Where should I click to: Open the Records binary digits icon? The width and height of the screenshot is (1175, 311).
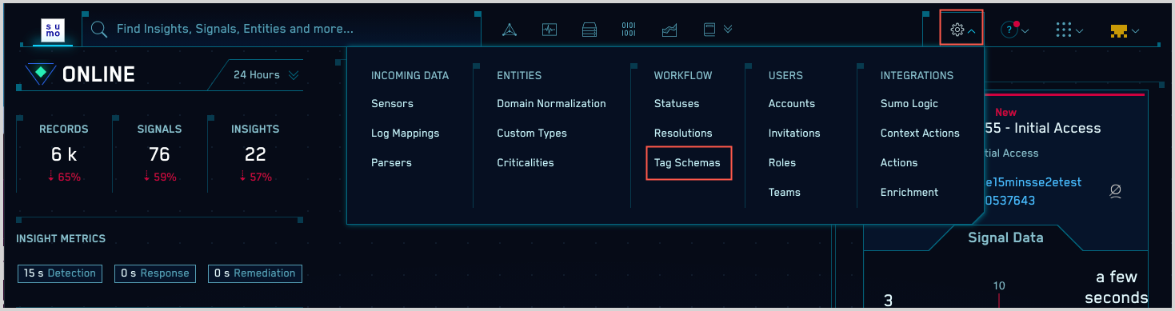point(629,30)
